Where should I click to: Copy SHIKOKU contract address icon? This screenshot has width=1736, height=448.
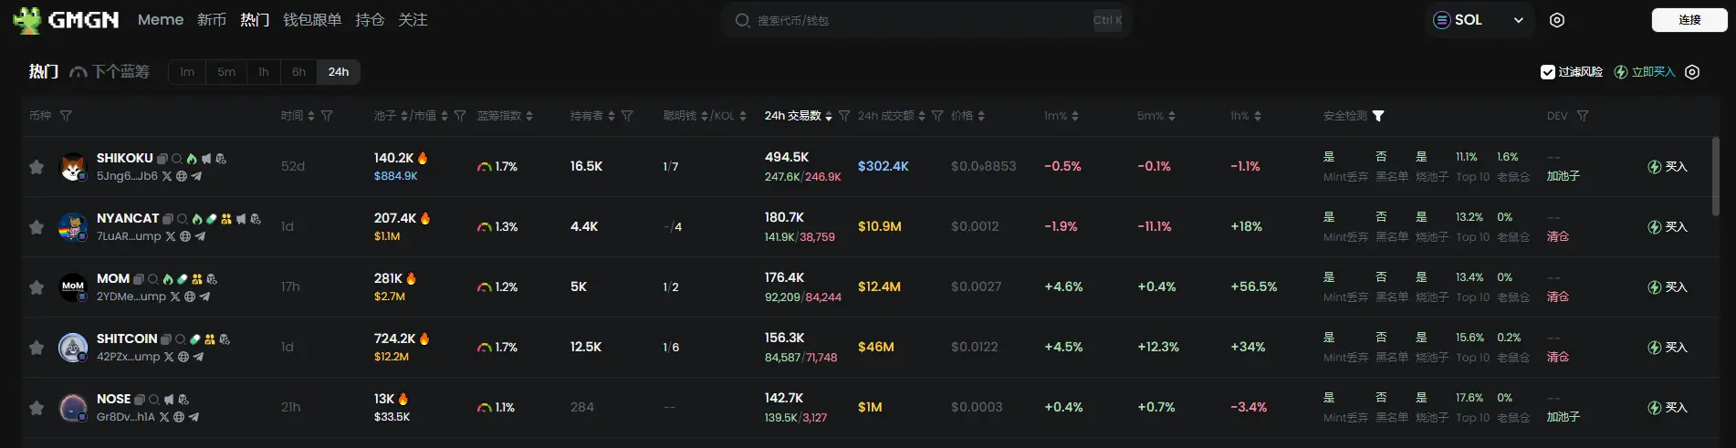coord(162,159)
